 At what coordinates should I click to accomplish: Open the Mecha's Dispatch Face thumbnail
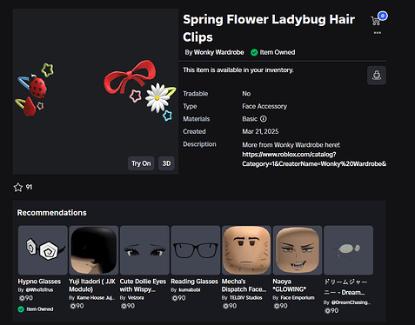246,250
